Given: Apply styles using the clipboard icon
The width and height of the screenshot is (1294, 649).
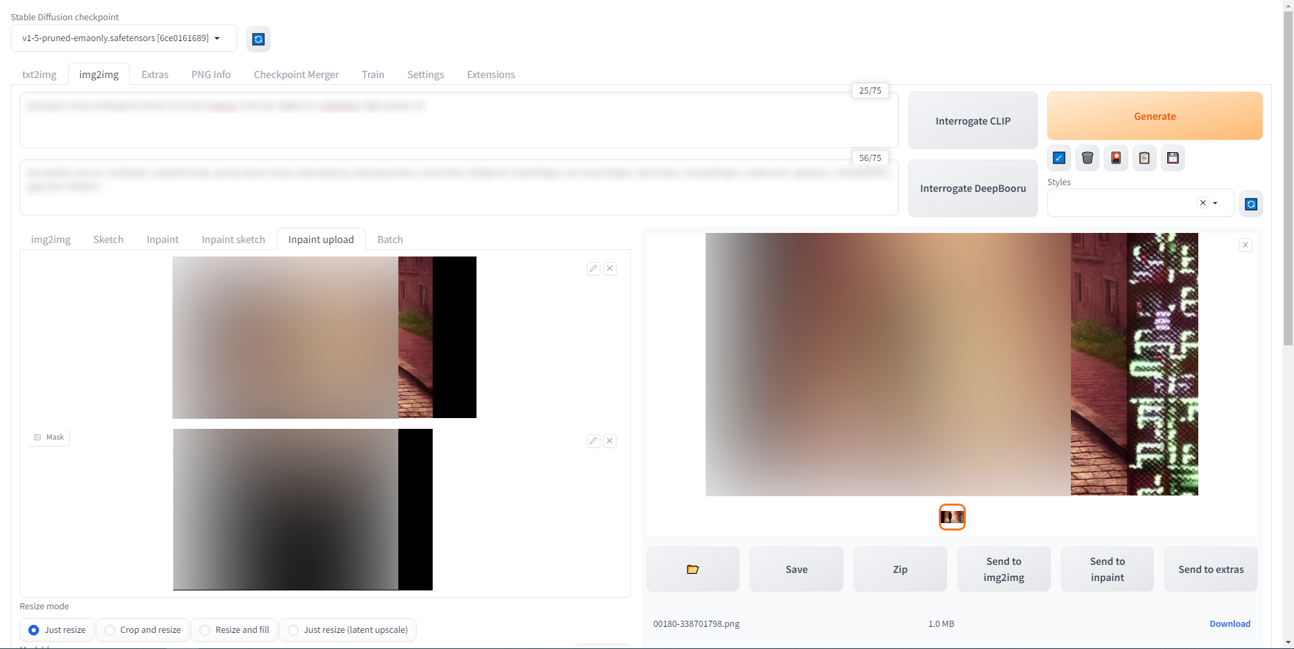Looking at the screenshot, I should click(1144, 158).
